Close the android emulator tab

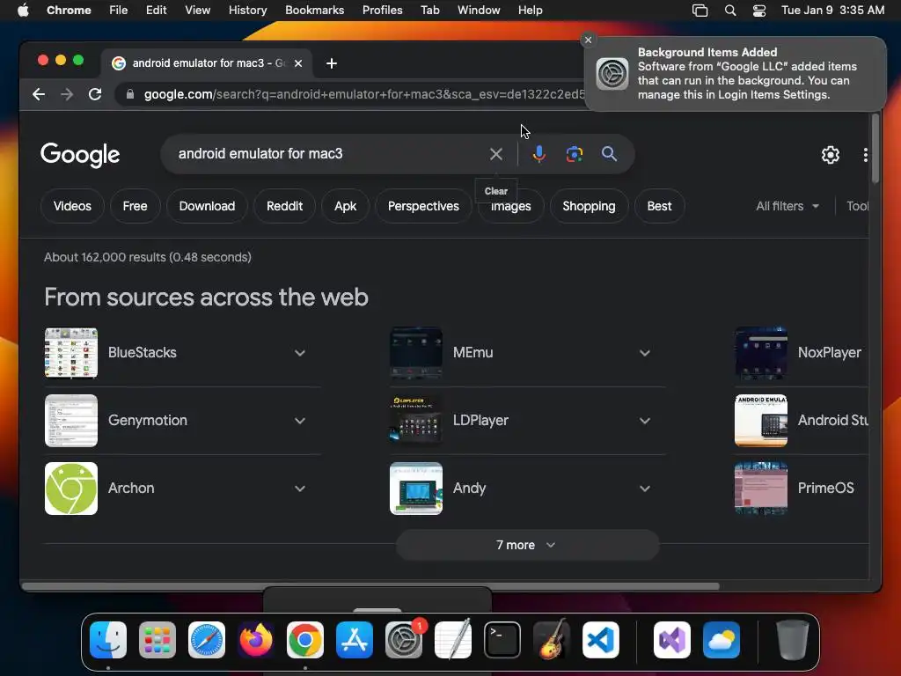(298, 63)
